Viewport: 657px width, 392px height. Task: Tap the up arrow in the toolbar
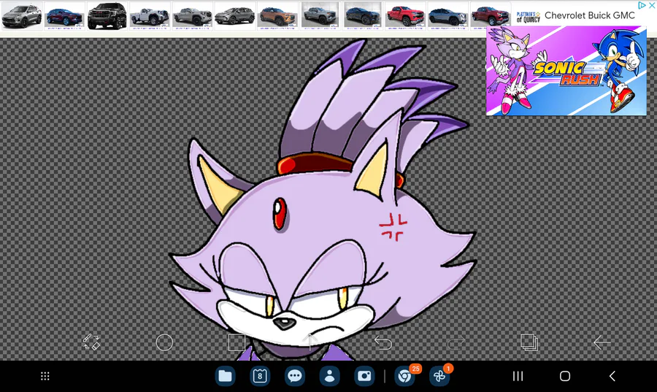pos(310,342)
